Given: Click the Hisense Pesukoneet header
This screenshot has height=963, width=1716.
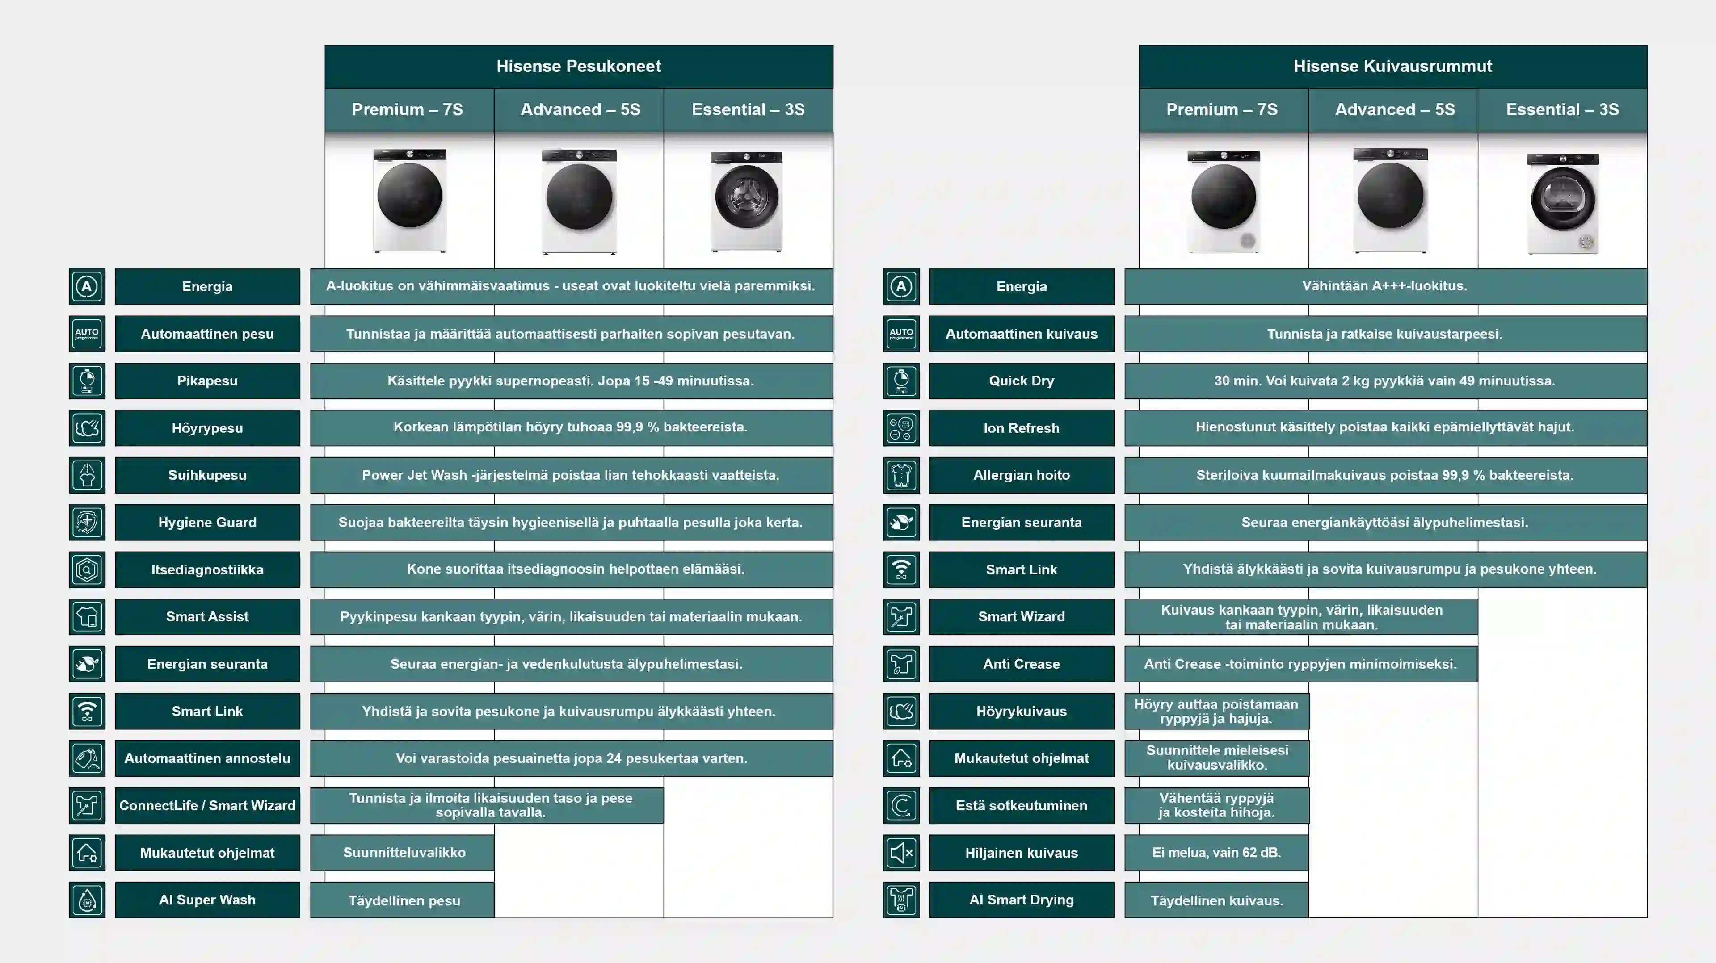Looking at the screenshot, I should click(579, 67).
